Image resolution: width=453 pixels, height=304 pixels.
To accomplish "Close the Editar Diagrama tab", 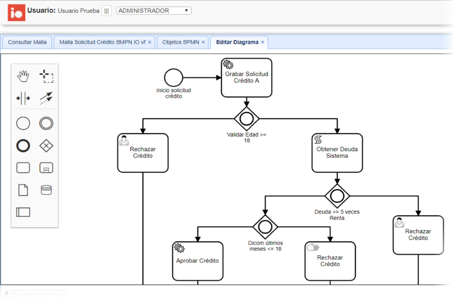I will [x=263, y=42].
